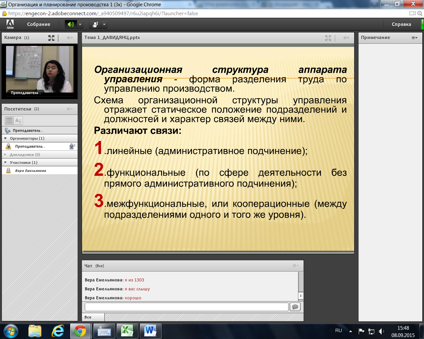Click the camera blocked icon in the address bar
Viewport: 424px width, 339px height.
coord(412,14)
